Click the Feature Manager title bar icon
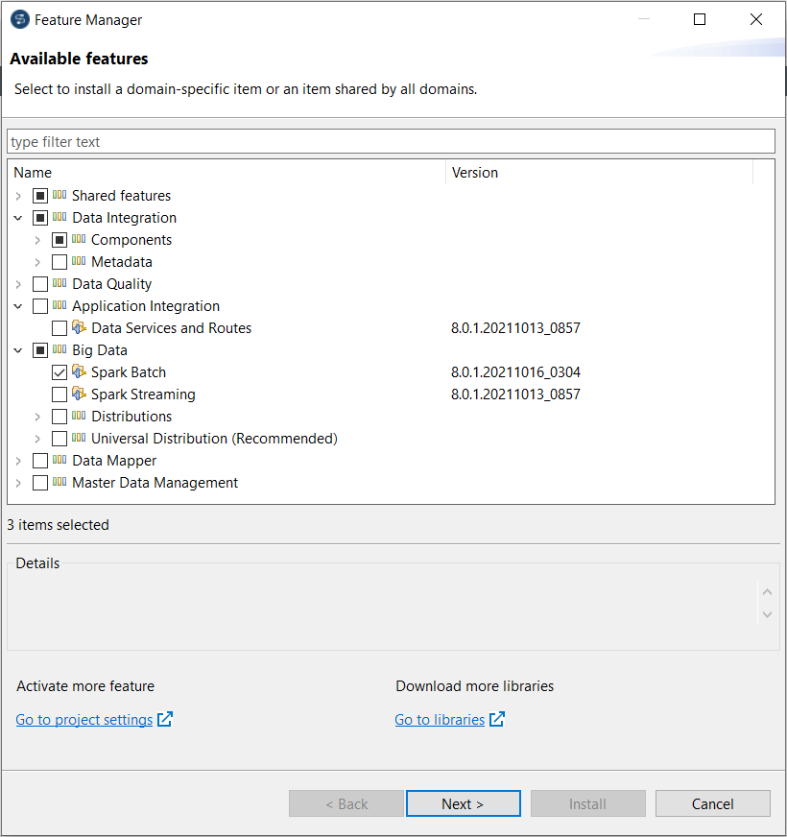Image resolution: width=787 pixels, height=837 pixels. pyautogui.click(x=19, y=19)
